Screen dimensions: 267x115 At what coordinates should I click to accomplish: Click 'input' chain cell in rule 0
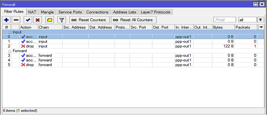click(x=50, y=36)
